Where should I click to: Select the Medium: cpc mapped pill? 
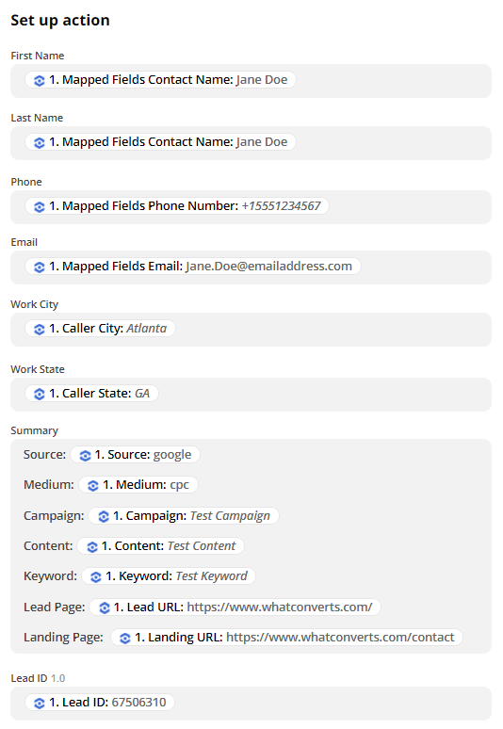click(x=138, y=485)
